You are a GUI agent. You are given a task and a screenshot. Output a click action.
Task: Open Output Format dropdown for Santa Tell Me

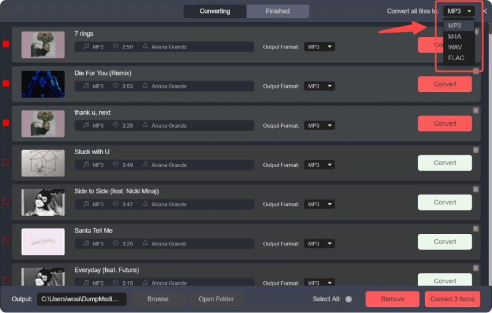(319, 244)
